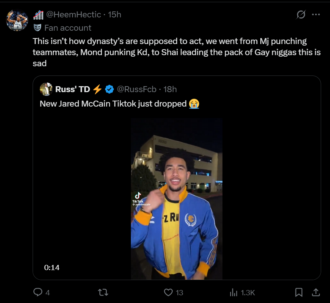The width and height of the screenshot is (330, 303).
Task: Click the @RussFcb handle
Action: point(136,89)
